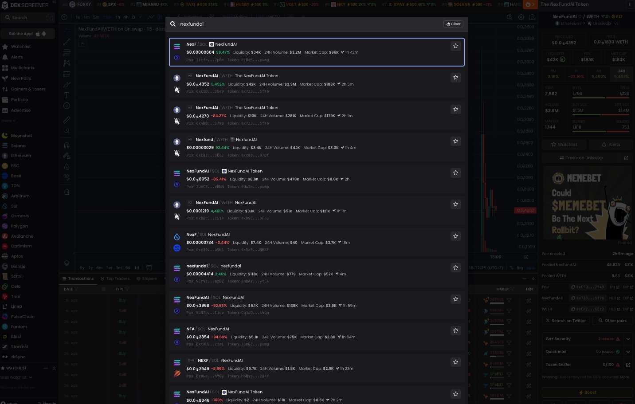Open NexFundAI/WETH 5,452% search result

[x=317, y=83]
